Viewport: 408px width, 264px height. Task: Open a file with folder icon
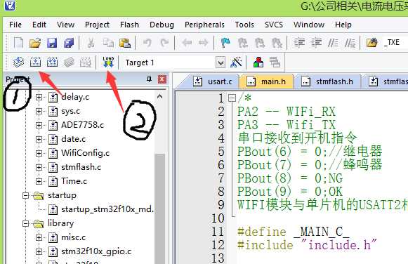[35, 43]
